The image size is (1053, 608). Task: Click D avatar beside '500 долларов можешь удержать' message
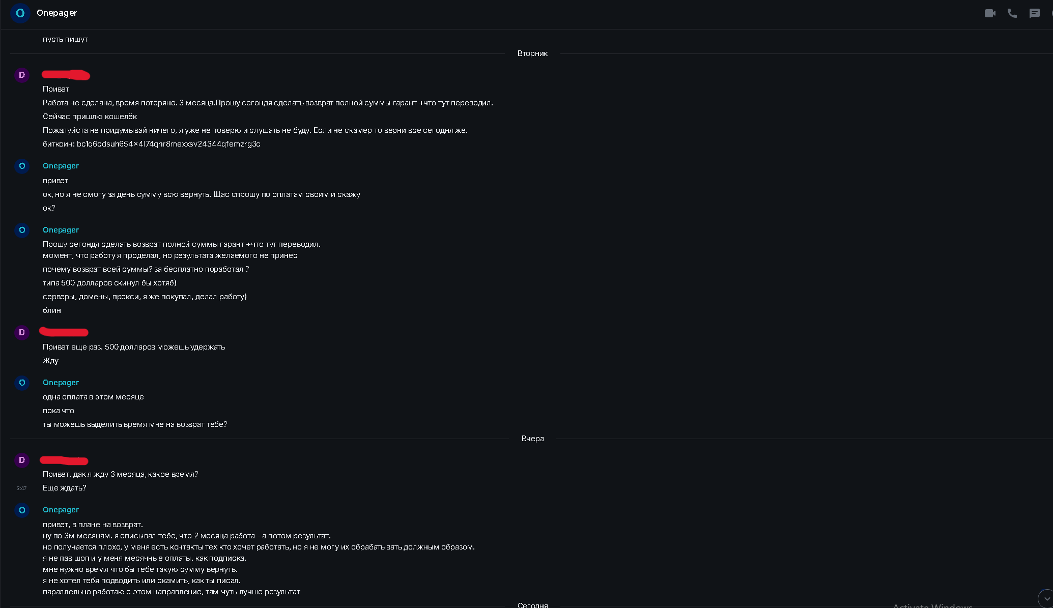tap(22, 332)
